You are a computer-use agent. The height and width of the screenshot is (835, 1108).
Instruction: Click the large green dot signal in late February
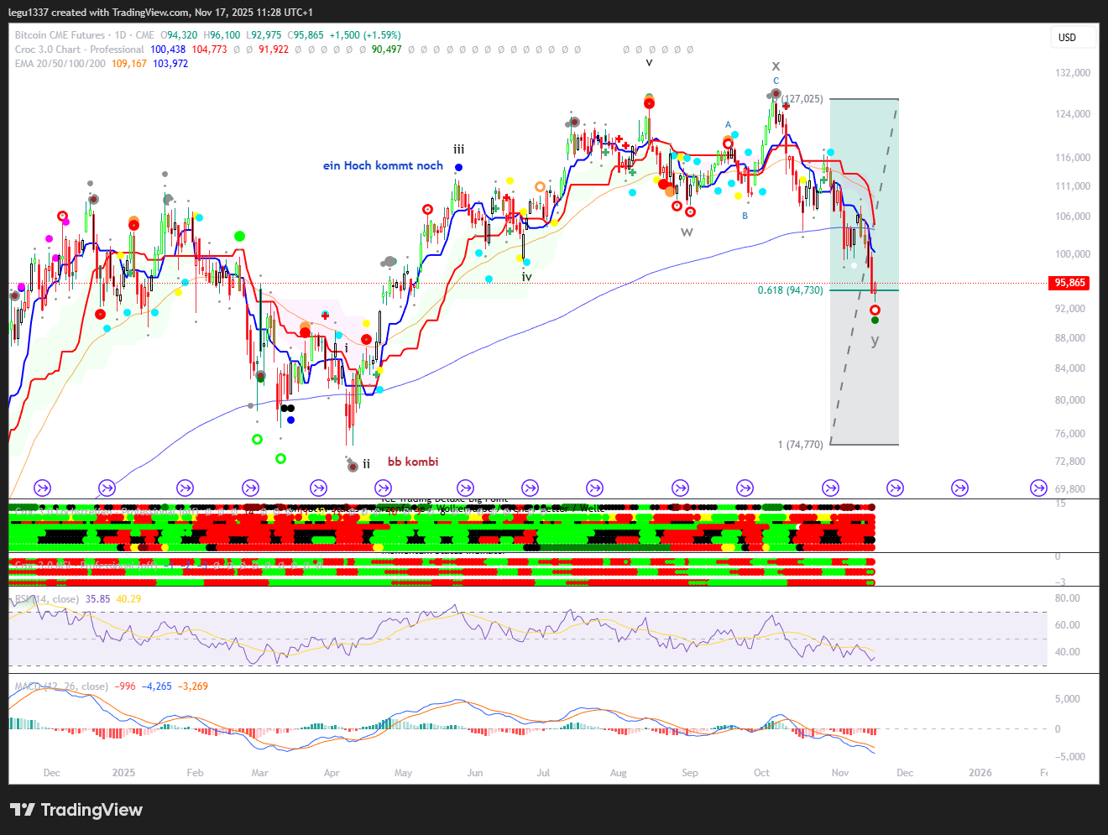pyautogui.click(x=239, y=237)
